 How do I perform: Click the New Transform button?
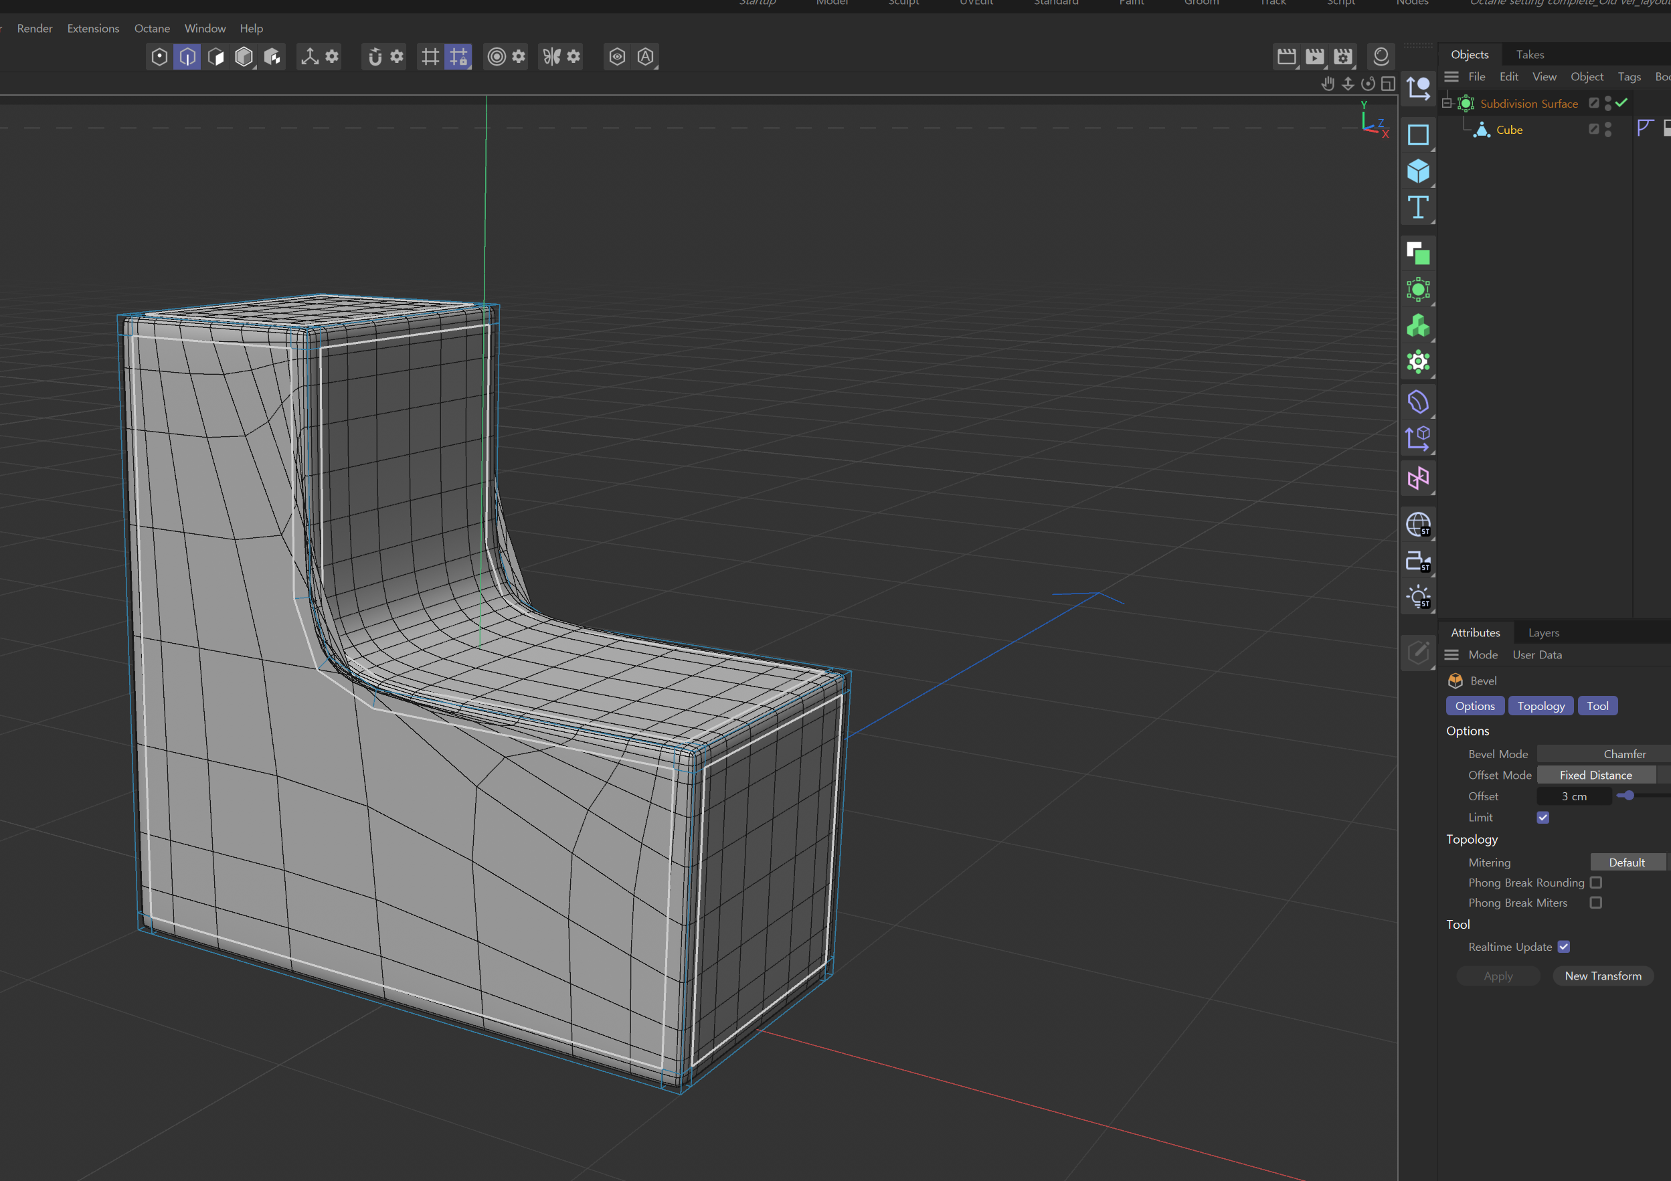tap(1603, 976)
